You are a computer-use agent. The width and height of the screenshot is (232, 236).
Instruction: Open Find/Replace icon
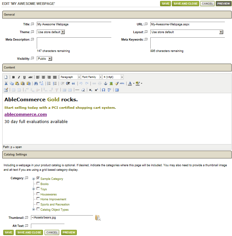[x=41, y=83]
